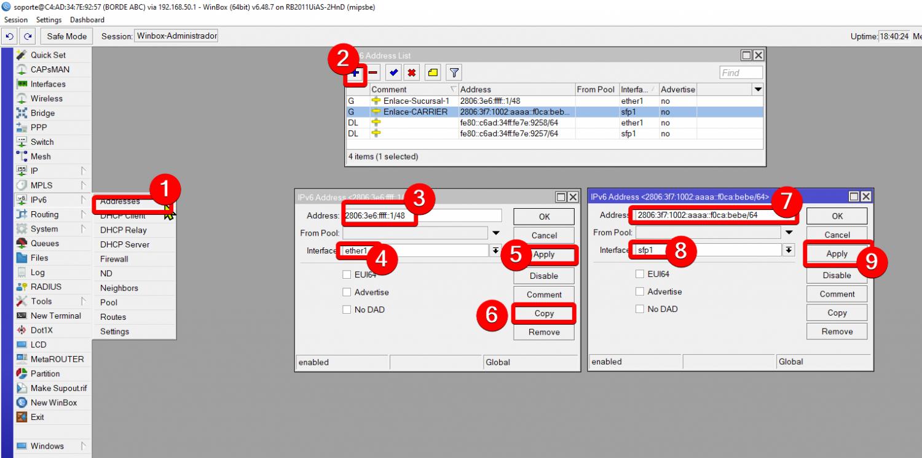
Task: Toggle Advertise checkbox in sfp1 address dialog
Action: pyautogui.click(x=640, y=292)
